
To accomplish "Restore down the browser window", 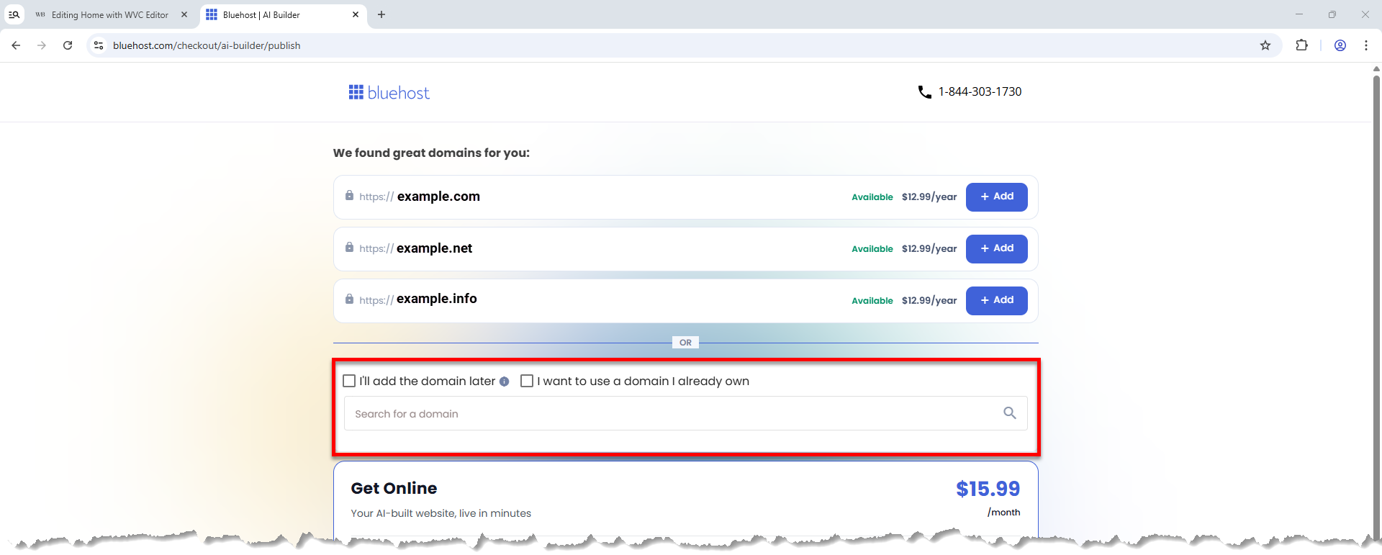I will pos(1332,14).
